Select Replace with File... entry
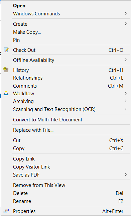Screen dimensions: 131x216 point(65,130)
